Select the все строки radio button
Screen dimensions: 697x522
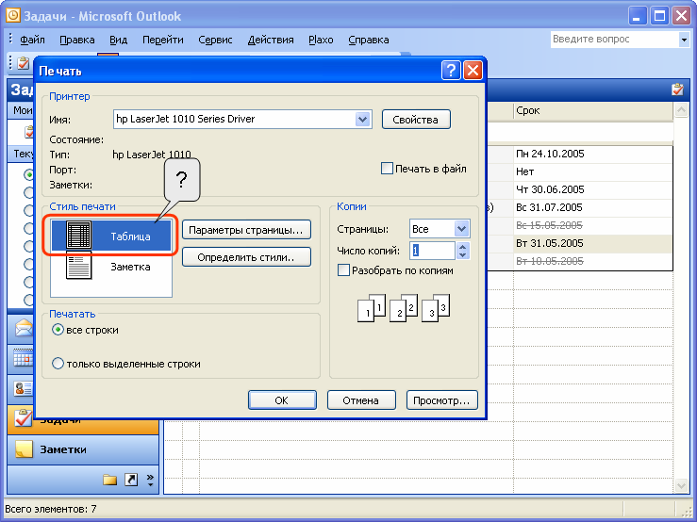(x=58, y=330)
